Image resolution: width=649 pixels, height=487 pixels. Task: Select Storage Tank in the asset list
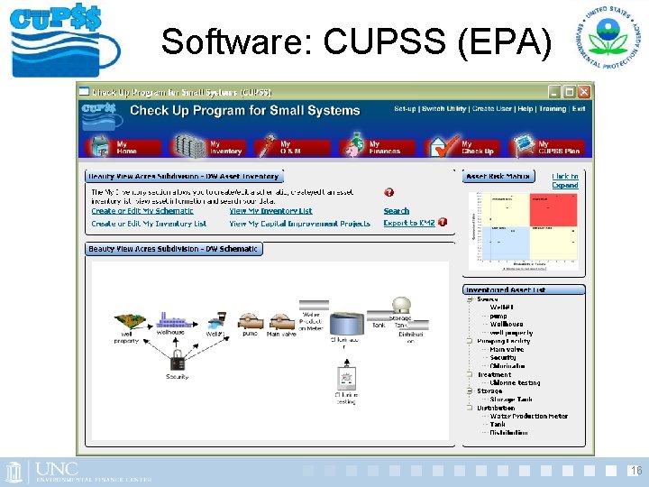tap(511, 400)
